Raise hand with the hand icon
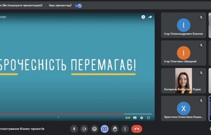211x135 pixels. pyautogui.click(x=115, y=129)
